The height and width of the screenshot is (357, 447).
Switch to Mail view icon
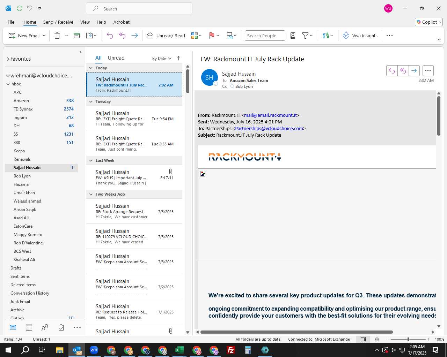point(13,327)
